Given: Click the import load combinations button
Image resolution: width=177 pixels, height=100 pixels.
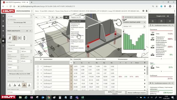Looking at the screenshot, I should pos(137,93).
